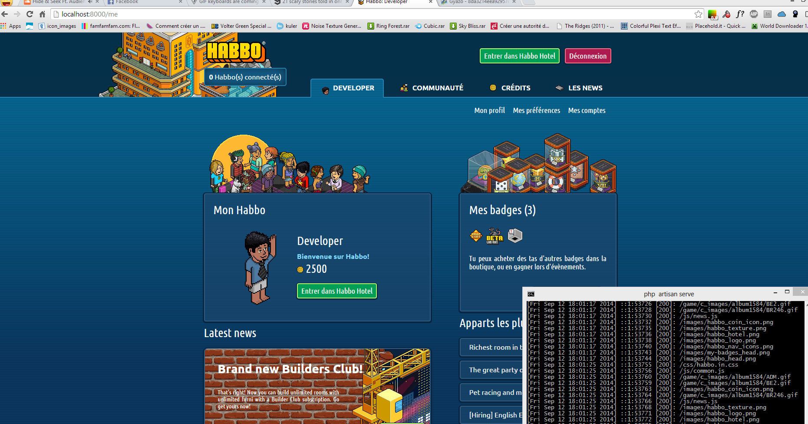Open the Cubic.rar bookmark
This screenshot has height=424, width=808.
(x=430, y=26)
